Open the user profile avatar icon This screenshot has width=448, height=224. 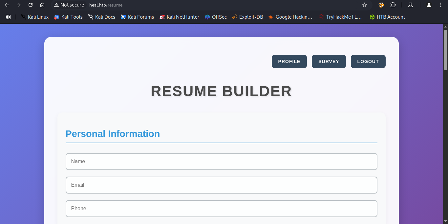point(429,5)
